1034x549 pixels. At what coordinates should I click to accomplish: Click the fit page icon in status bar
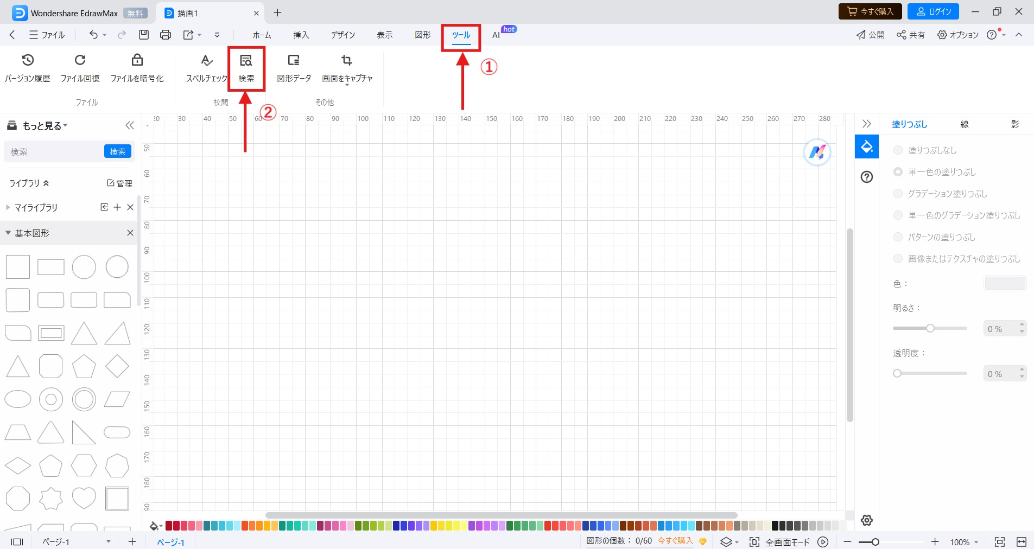[999, 541]
